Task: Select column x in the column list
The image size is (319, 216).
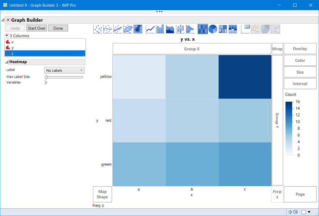Action: [45, 42]
